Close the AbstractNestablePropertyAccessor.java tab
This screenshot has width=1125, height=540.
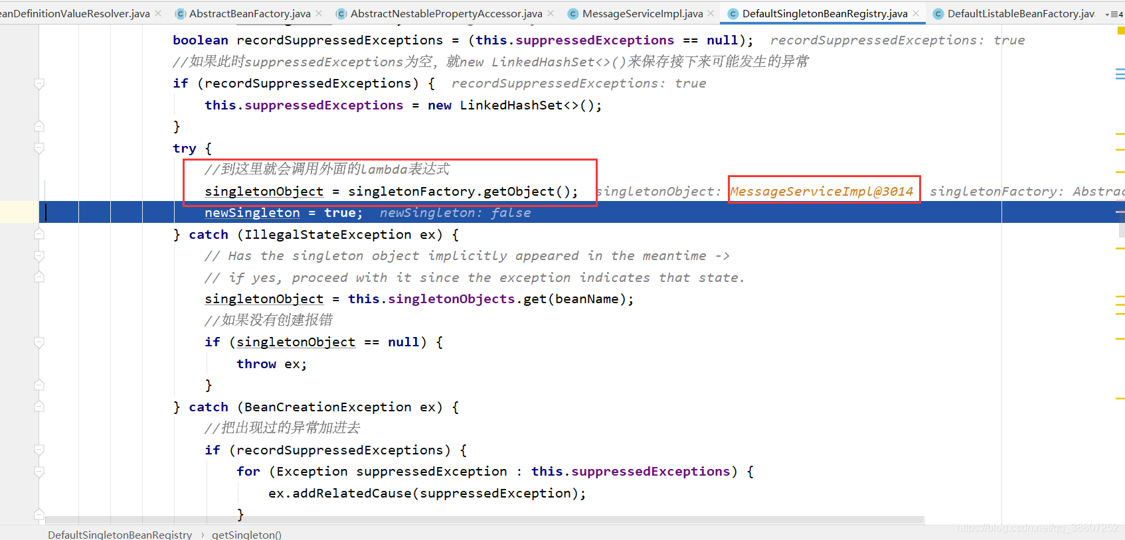pyautogui.click(x=551, y=13)
